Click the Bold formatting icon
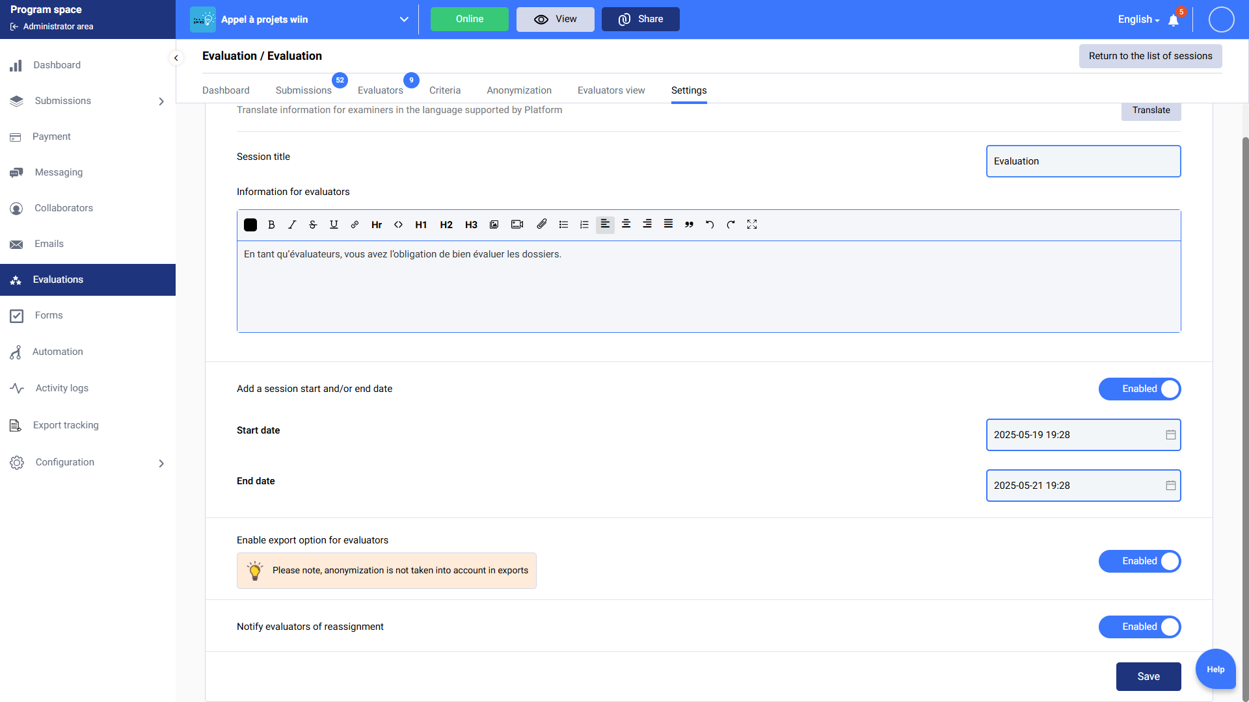The width and height of the screenshot is (1249, 702). [x=271, y=224]
